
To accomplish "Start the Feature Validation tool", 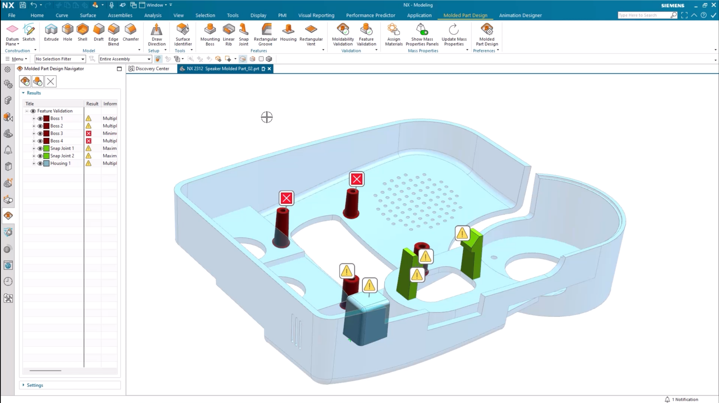I will tap(366, 33).
